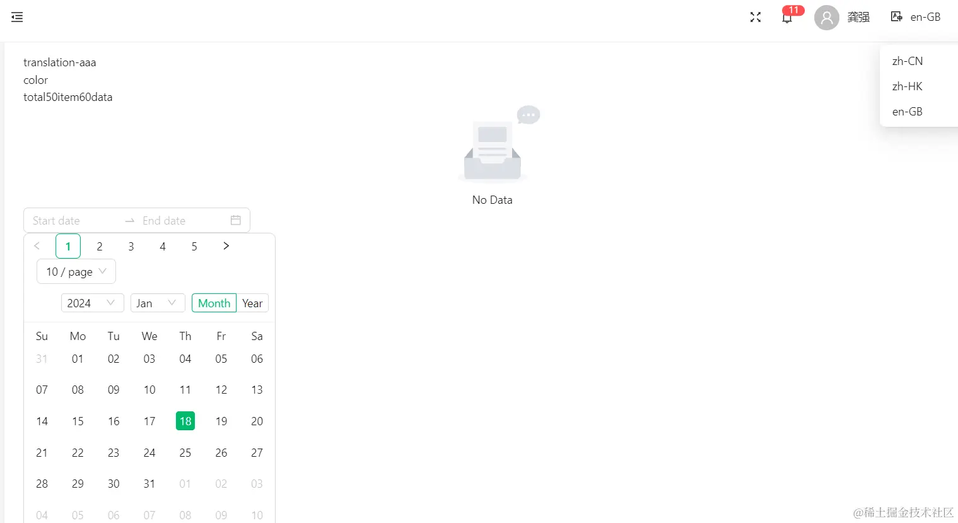Select calendar date 06 under Saturday
This screenshot has height=523, width=958.
[x=257, y=358]
